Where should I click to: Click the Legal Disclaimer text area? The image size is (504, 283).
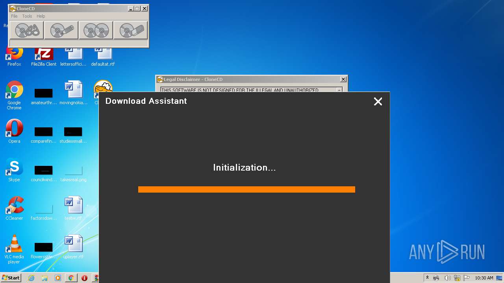(248, 90)
